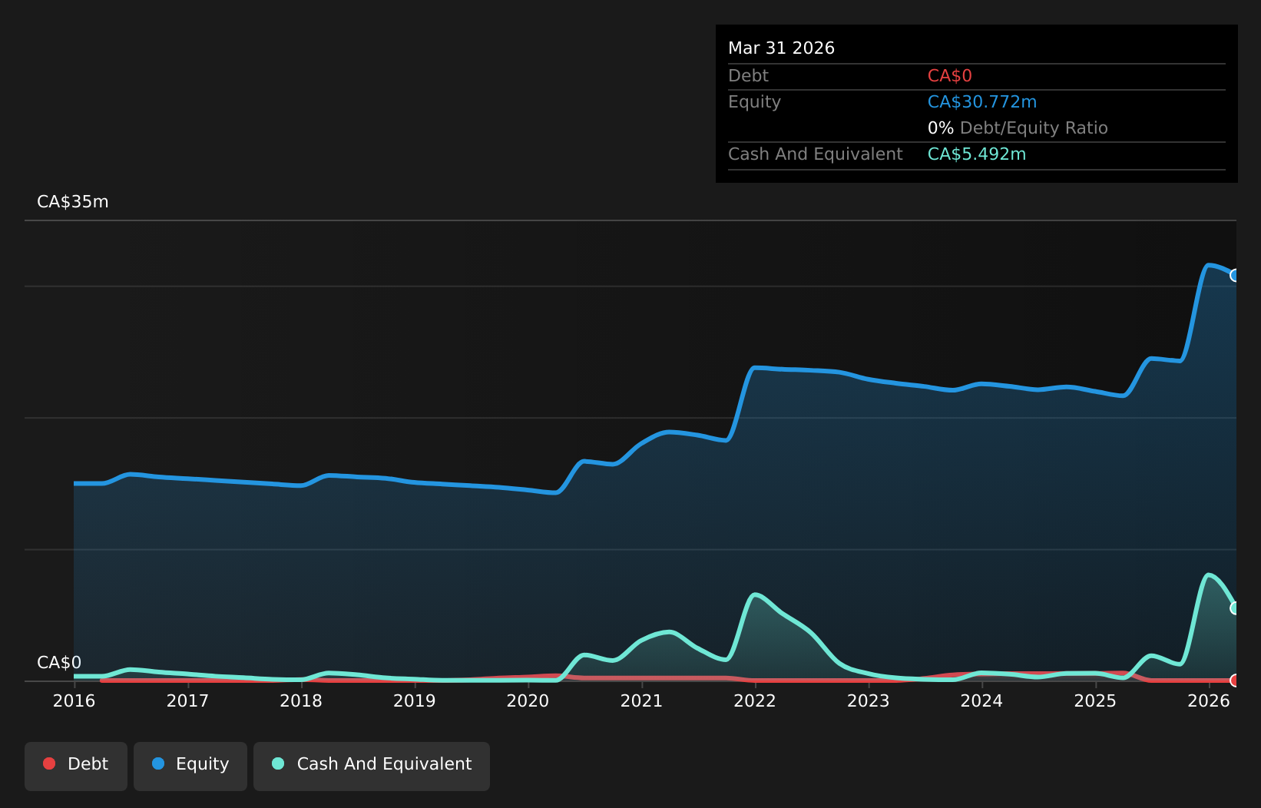Click the 2018 x-axis label
The width and height of the screenshot is (1261, 808).
click(301, 701)
